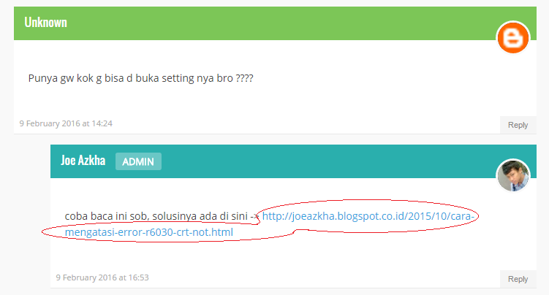Click the teal header bar of the admin reply
Screen dimensions: 549x295
293,161
